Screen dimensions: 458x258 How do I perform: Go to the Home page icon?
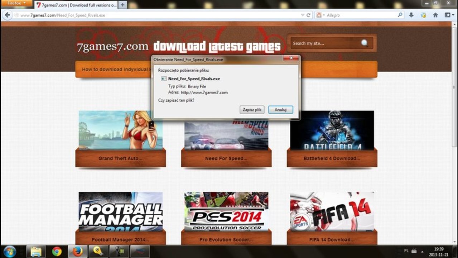pyautogui.click(x=435, y=15)
